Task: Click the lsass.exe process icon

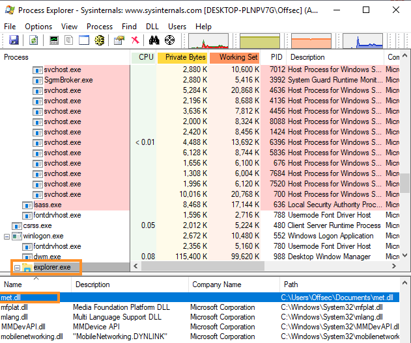Action: pos(27,205)
